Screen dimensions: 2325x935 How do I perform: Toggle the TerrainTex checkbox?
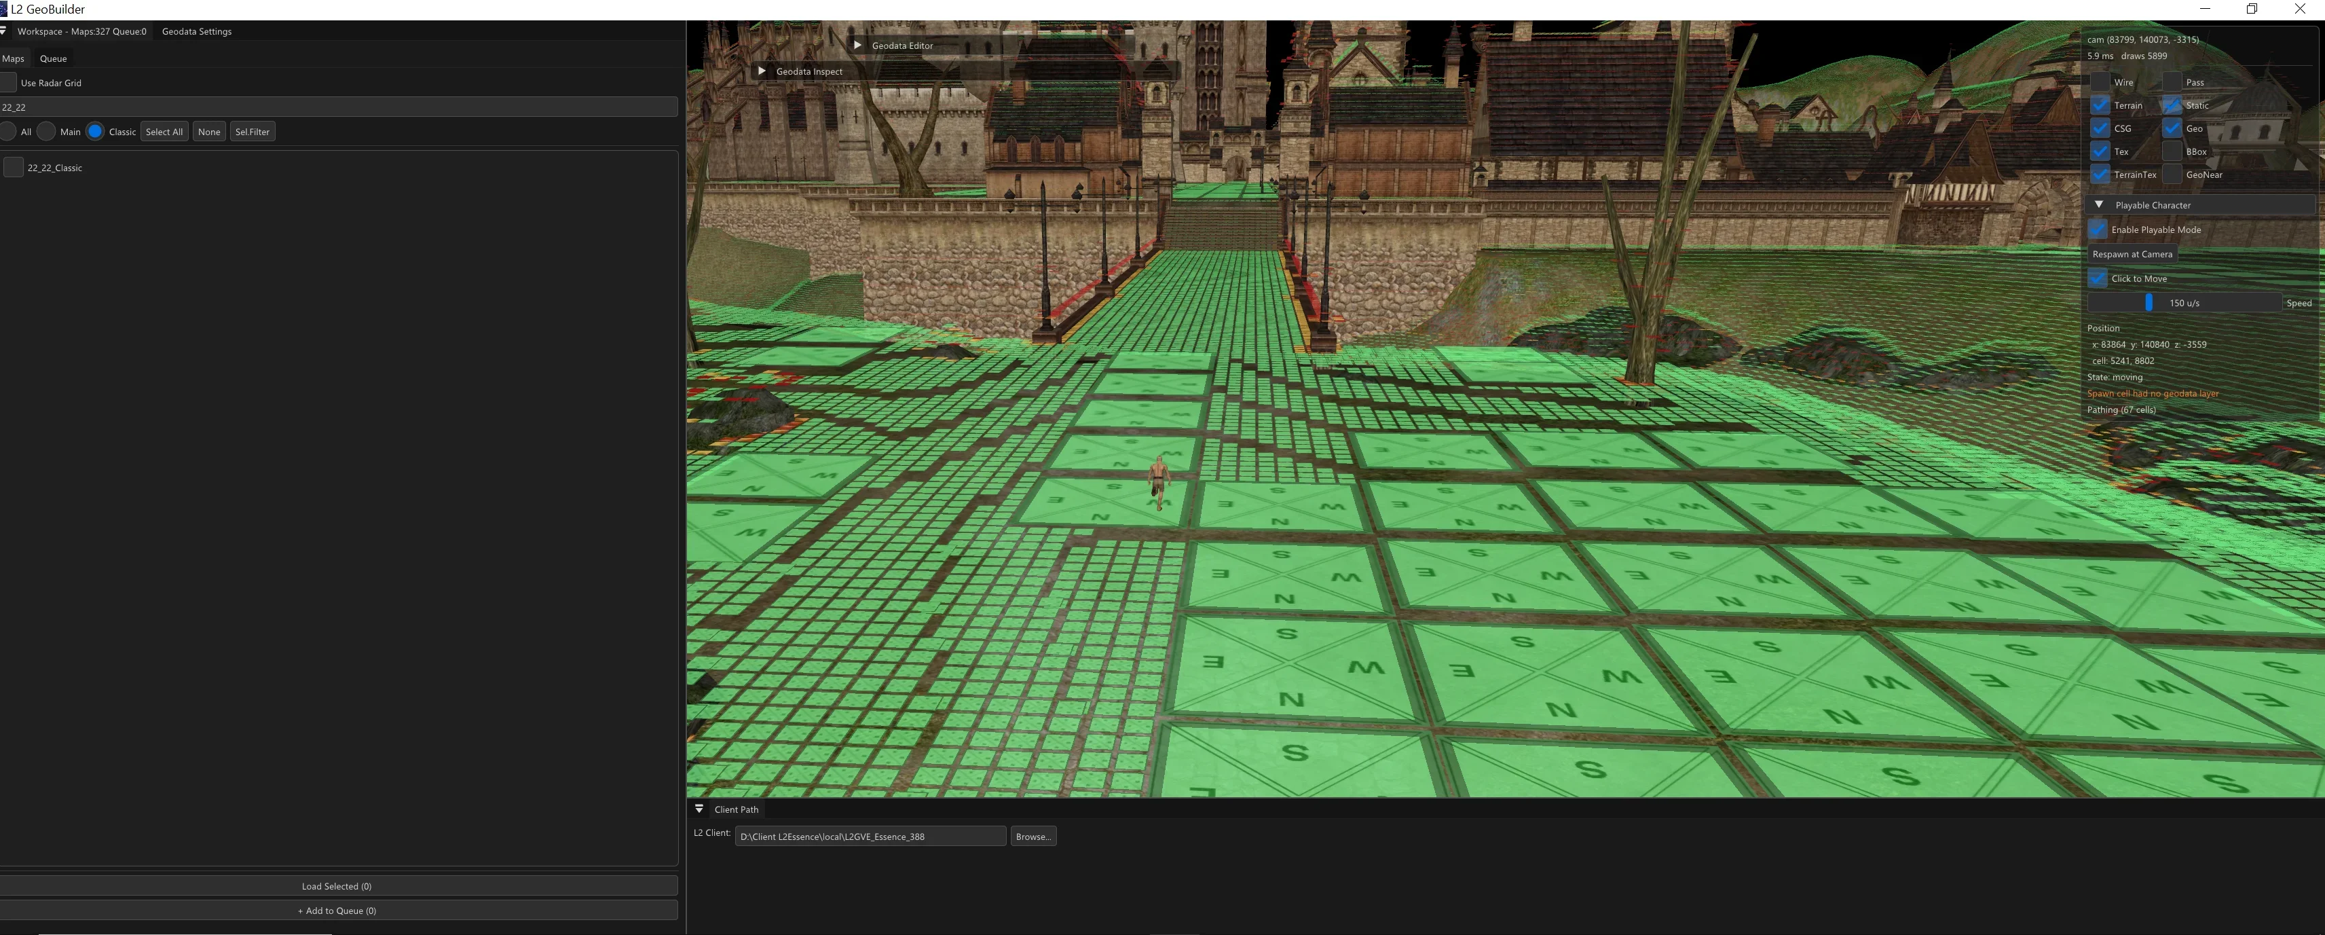pyautogui.click(x=2100, y=175)
